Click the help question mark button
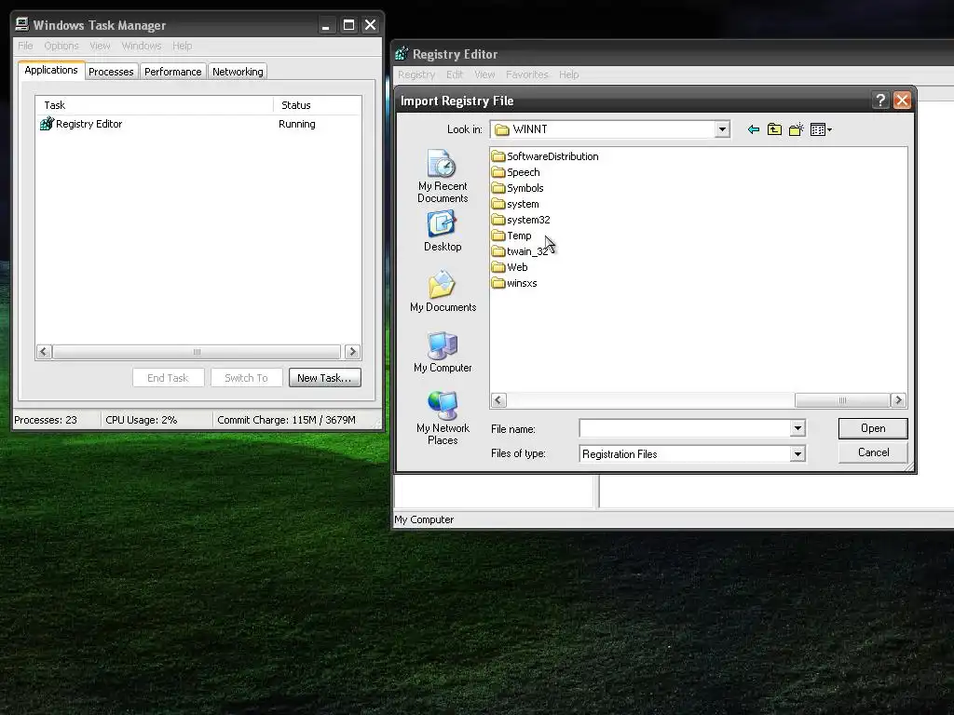 click(880, 101)
